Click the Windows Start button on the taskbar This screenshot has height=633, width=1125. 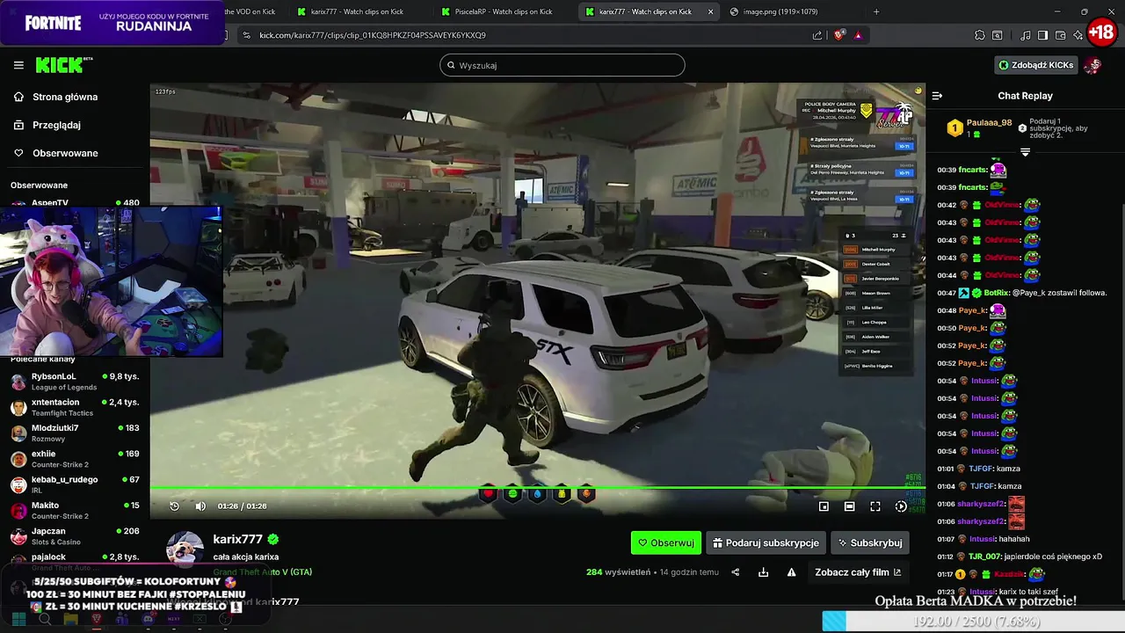[18, 619]
